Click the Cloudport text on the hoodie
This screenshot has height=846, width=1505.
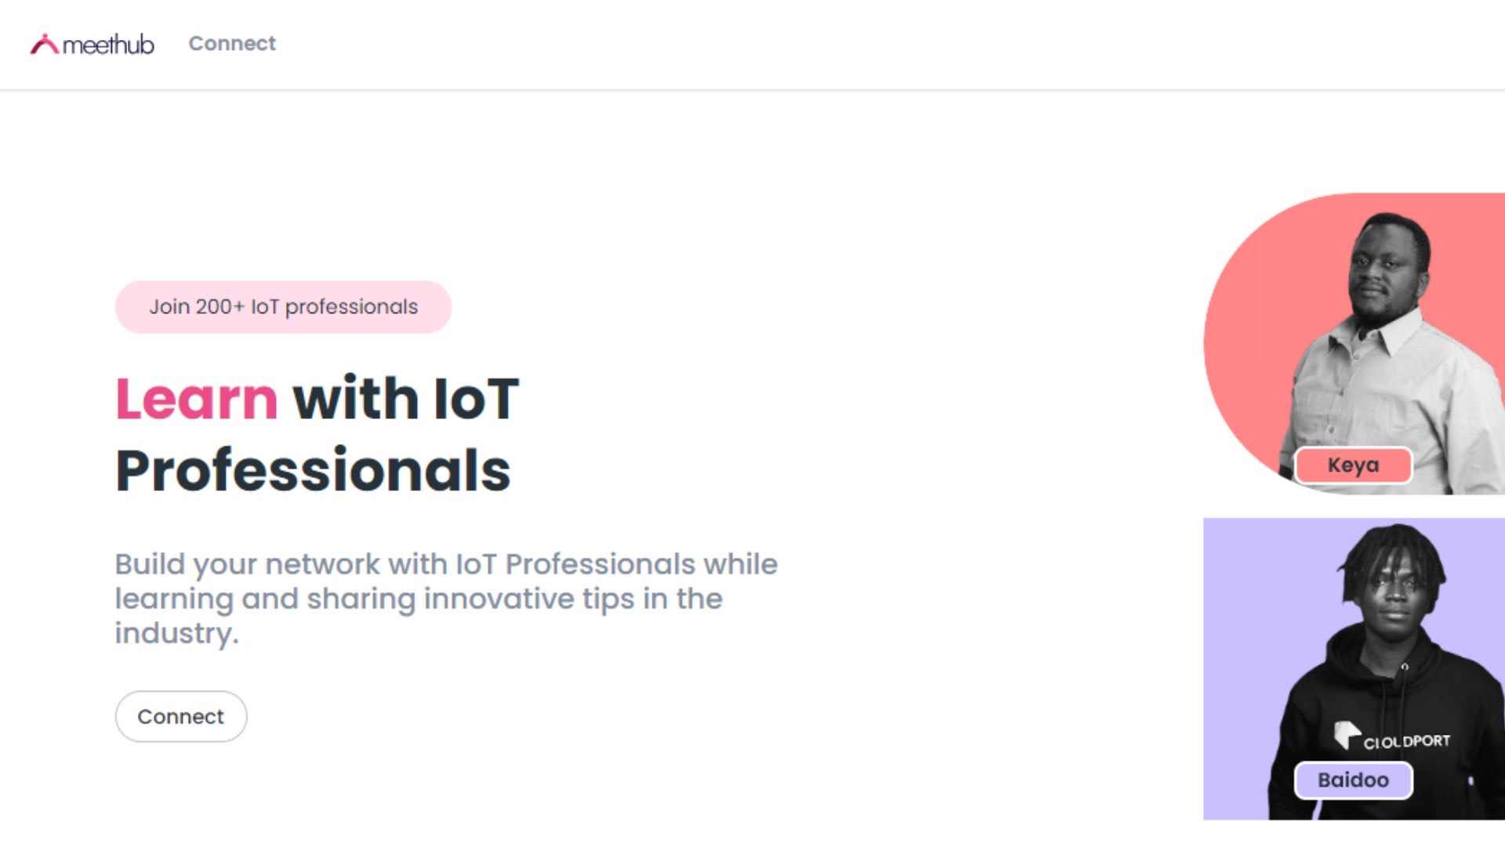[x=1407, y=741]
